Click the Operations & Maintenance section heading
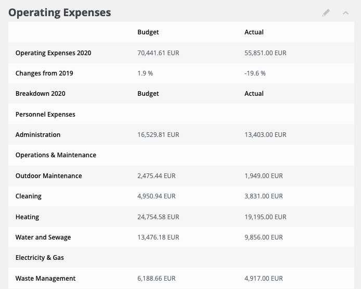 click(56, 155)
